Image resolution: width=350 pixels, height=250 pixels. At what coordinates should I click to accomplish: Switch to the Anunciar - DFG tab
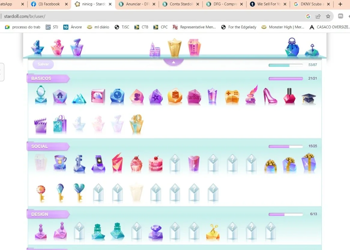tap(137, 4)
